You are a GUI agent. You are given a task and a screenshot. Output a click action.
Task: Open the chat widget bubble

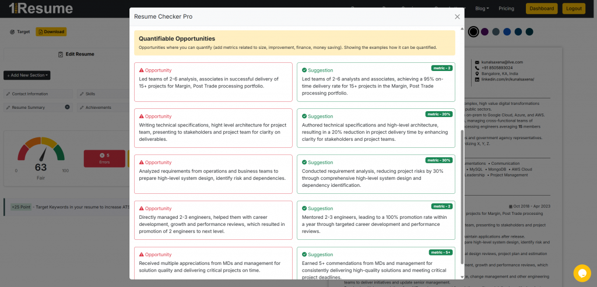582,273
